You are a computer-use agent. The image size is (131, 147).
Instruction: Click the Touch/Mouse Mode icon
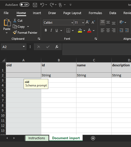point(60,5)
